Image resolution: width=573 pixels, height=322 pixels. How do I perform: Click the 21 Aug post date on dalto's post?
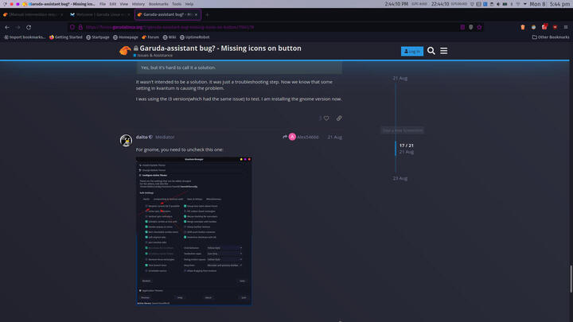point(335,138)
